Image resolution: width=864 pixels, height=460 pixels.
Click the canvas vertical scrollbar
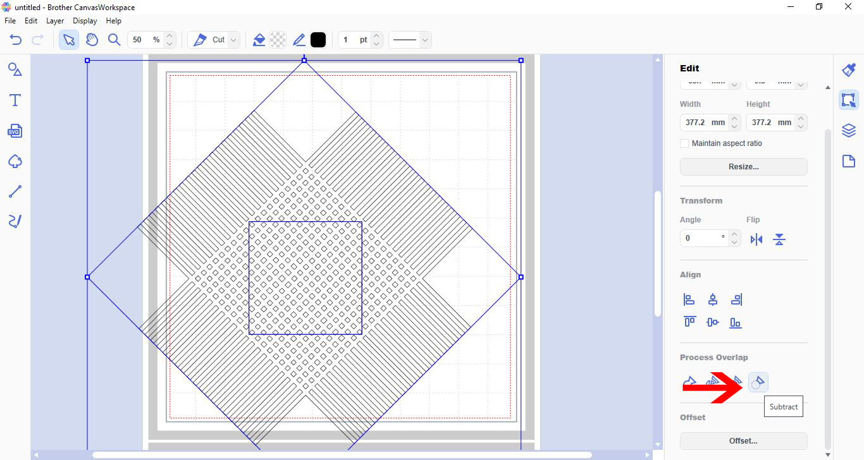[658, 253]
